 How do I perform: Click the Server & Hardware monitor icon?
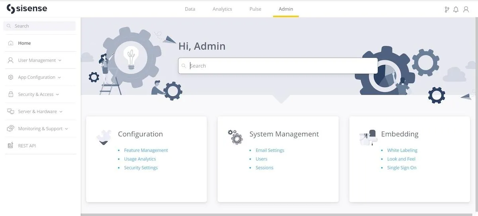11,111
